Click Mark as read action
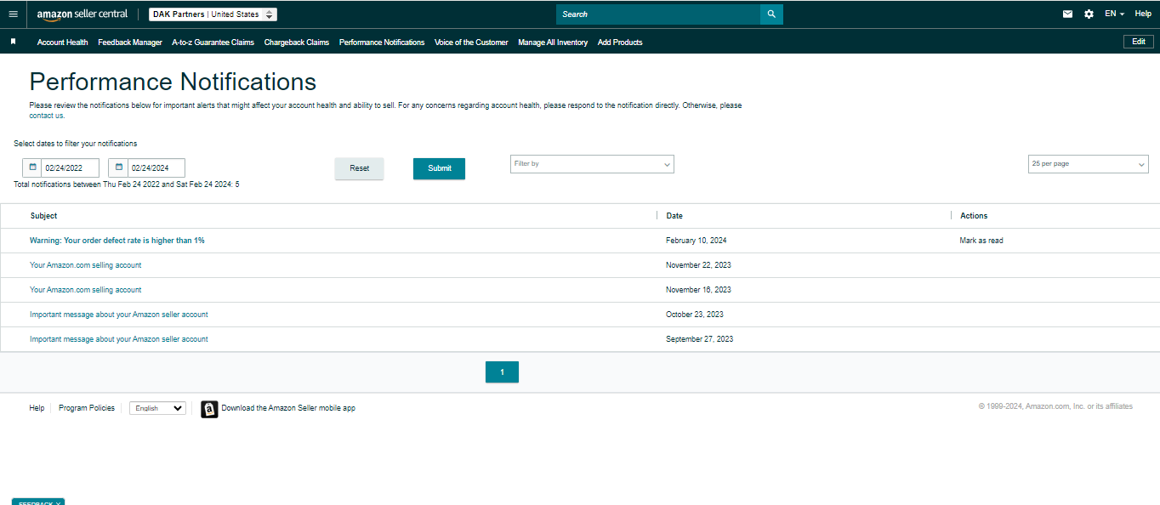The height and width of the screenshot is (505, 1160). pos(981,241)
